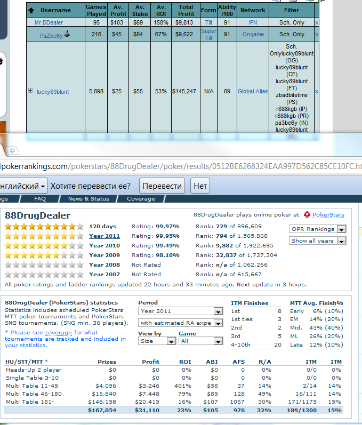362x425 pixels.
Task: Open the IPN network link
Action: point(253,22)
